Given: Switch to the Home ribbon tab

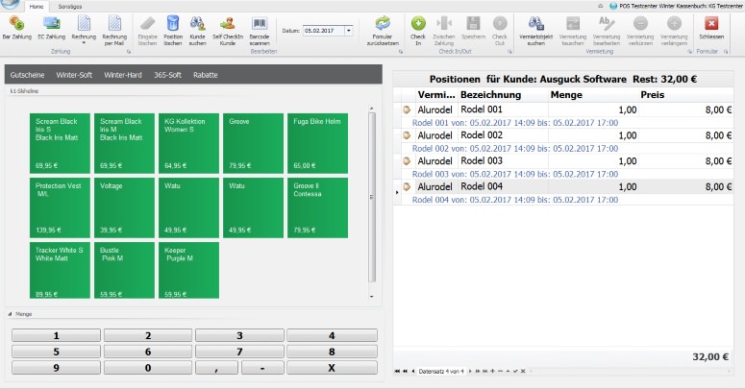Looking at the screenshot, I should pos(37,7).
